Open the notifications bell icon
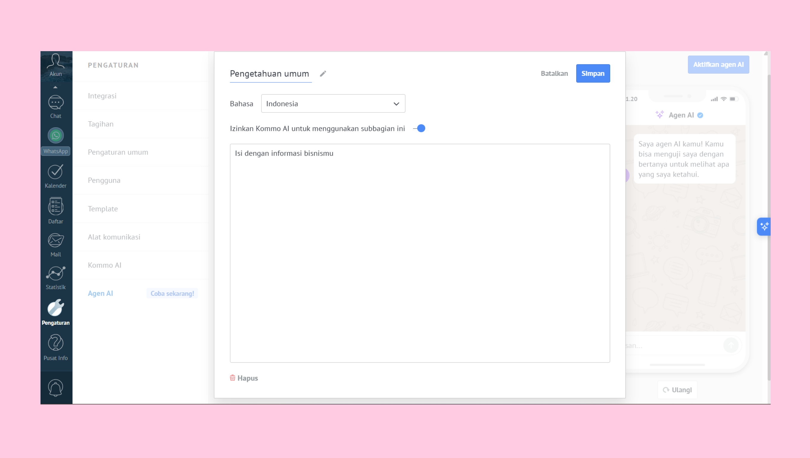The image size is (810, 458). (x=55, y=388)
